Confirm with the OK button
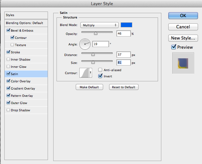 pyautogui.click(x=183, y=16)
